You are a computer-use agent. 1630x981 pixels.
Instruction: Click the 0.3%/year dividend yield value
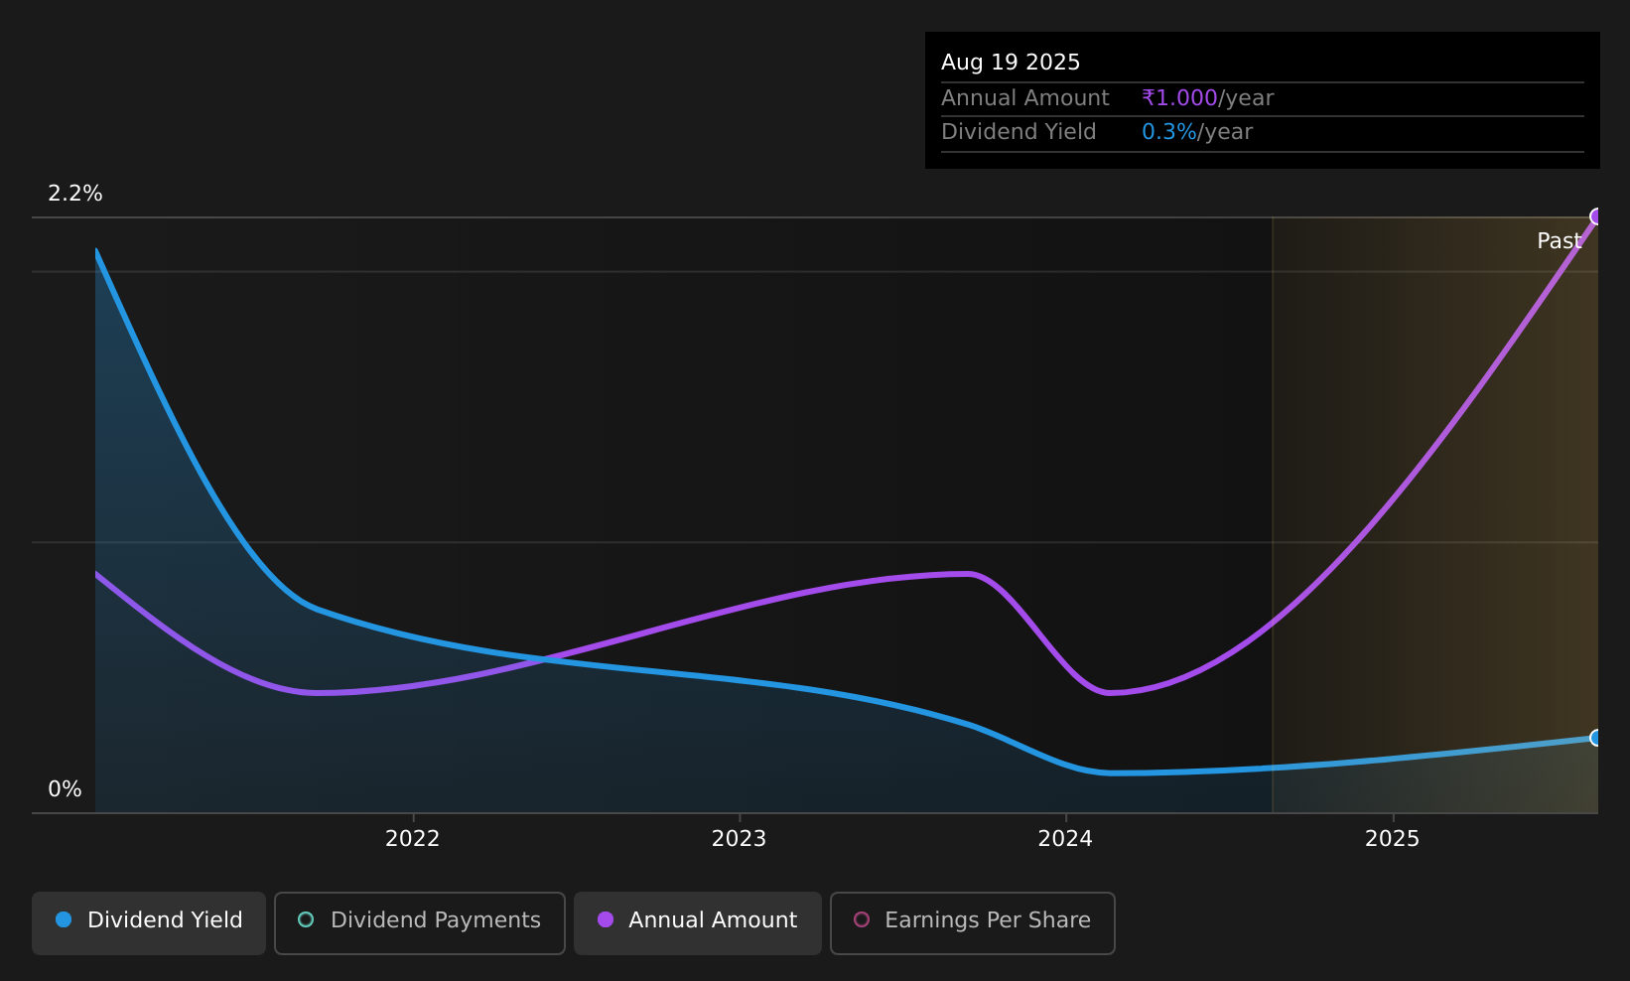tap(1196, 132)
